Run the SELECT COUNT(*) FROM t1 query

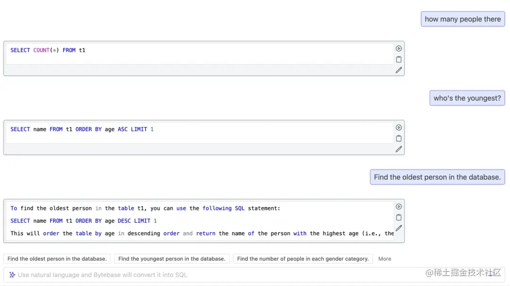click(x=399, y=49)
